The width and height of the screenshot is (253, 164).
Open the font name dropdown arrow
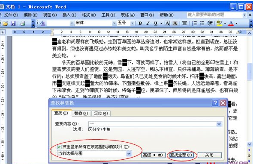pos(114,23)
